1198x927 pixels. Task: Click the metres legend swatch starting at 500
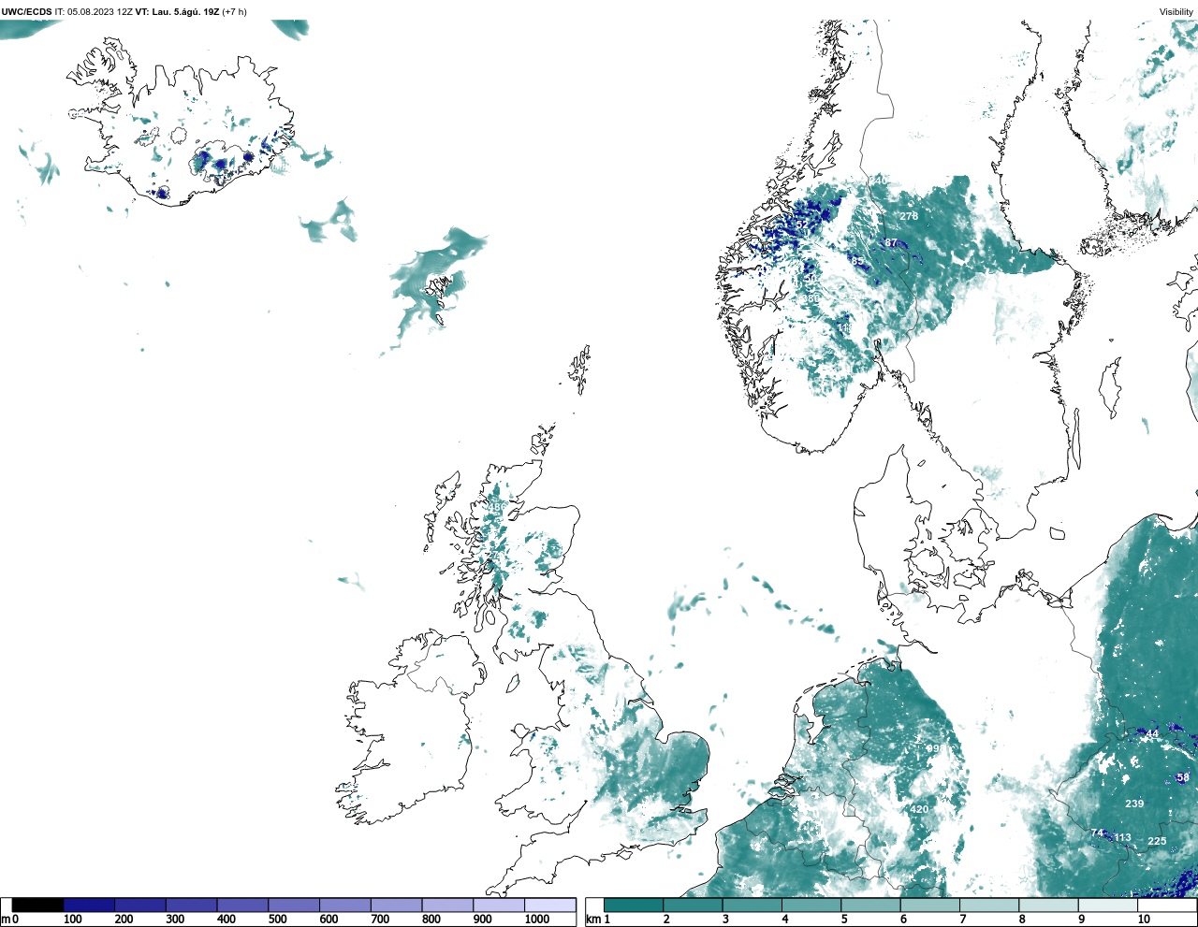pyautogui.click(x=294, y=905)
